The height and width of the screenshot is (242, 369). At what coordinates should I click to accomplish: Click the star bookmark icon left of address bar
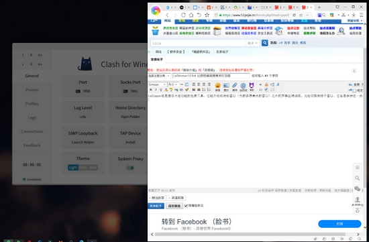(x=207, y=15)
